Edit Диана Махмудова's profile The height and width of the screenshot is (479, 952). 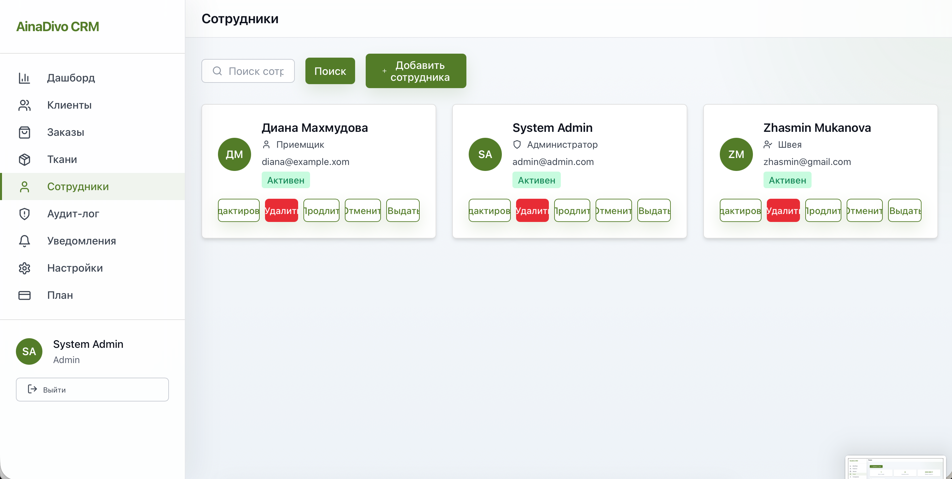[x=239, y=211]
